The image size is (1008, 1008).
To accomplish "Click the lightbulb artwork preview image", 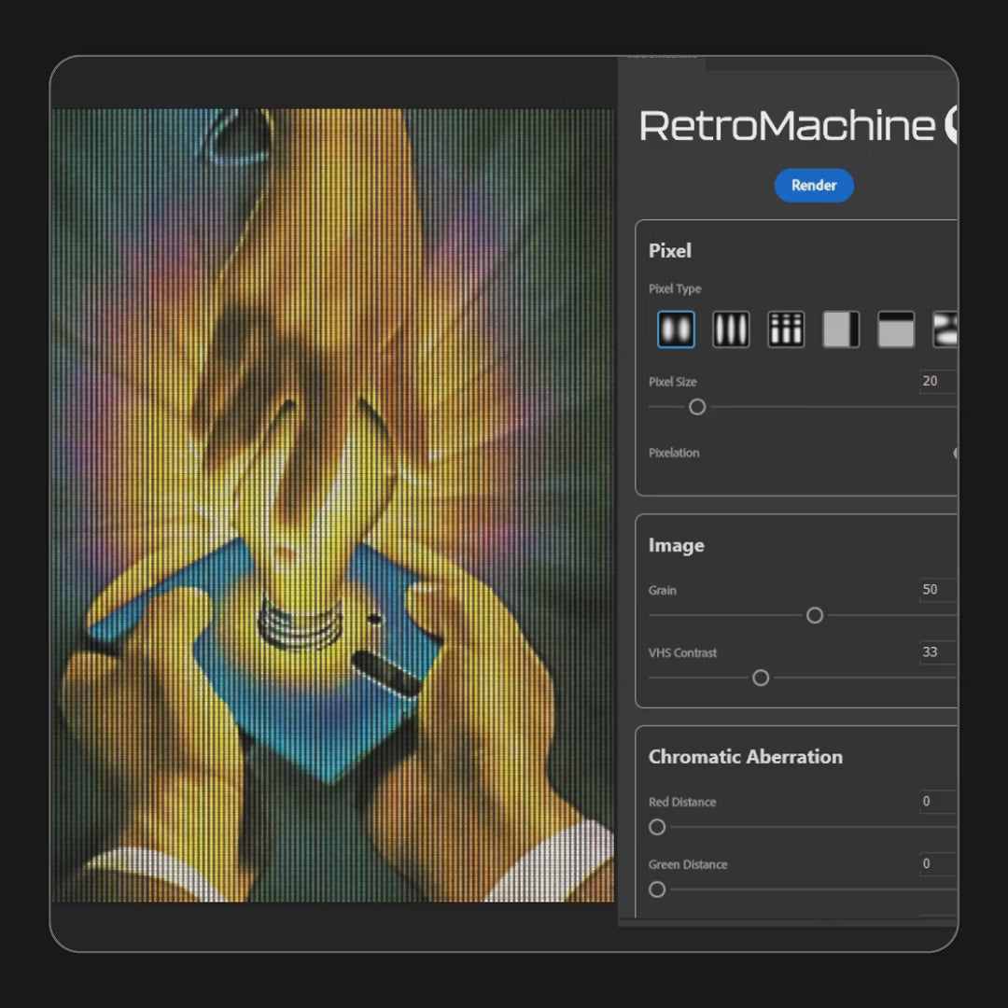I will click(332, 505).
